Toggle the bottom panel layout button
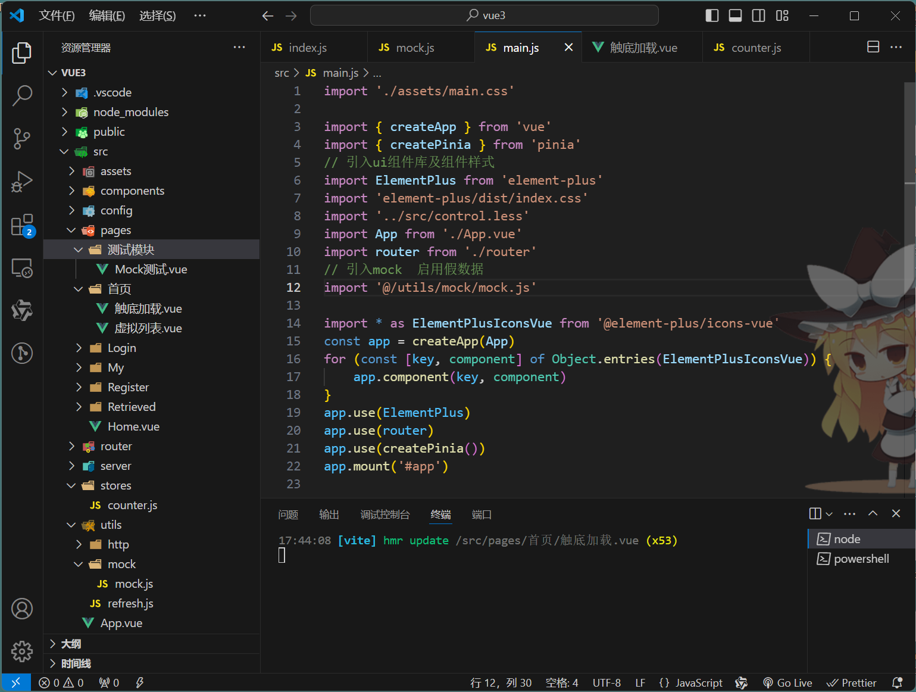The width and height of the screenshot is (916, 692). click(x=735, y=15)
